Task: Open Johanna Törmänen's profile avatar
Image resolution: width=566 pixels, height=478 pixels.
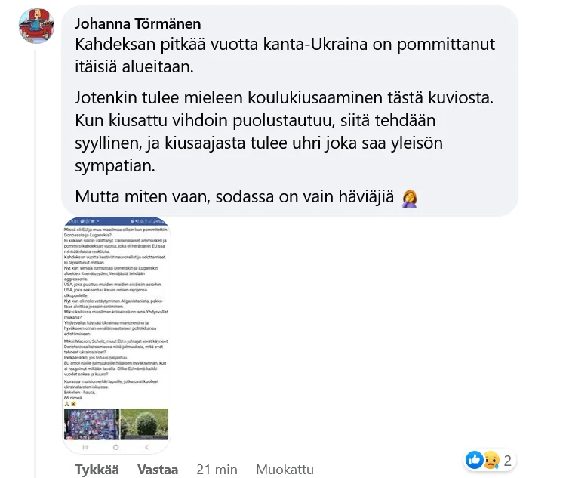Action: click(x=36, y=26)
